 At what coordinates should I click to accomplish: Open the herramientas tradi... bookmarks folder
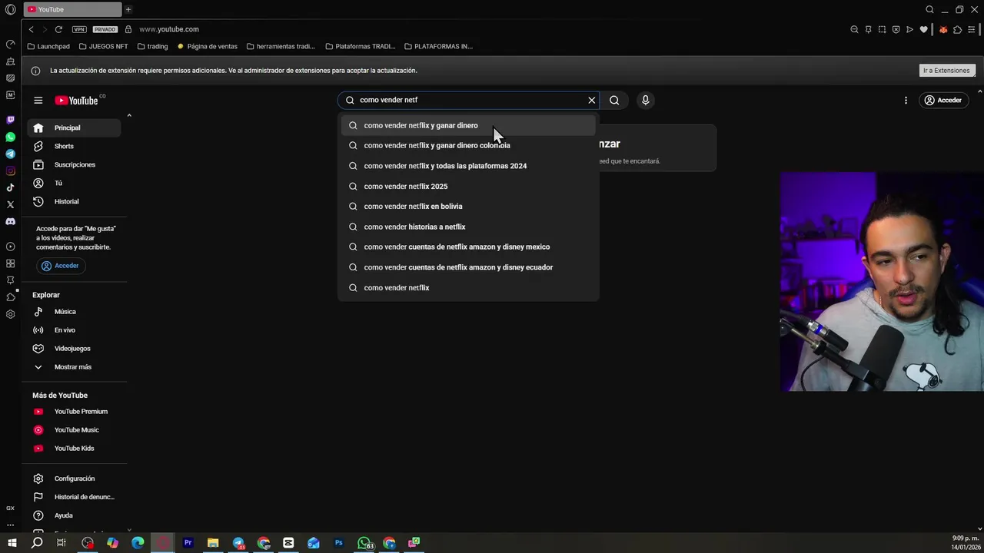point(281,46)
